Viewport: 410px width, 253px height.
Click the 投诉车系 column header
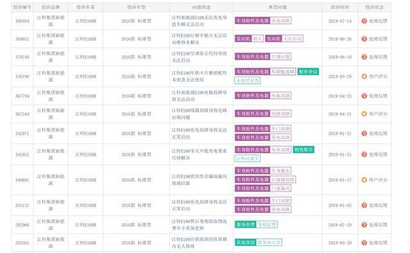point(86,7)
